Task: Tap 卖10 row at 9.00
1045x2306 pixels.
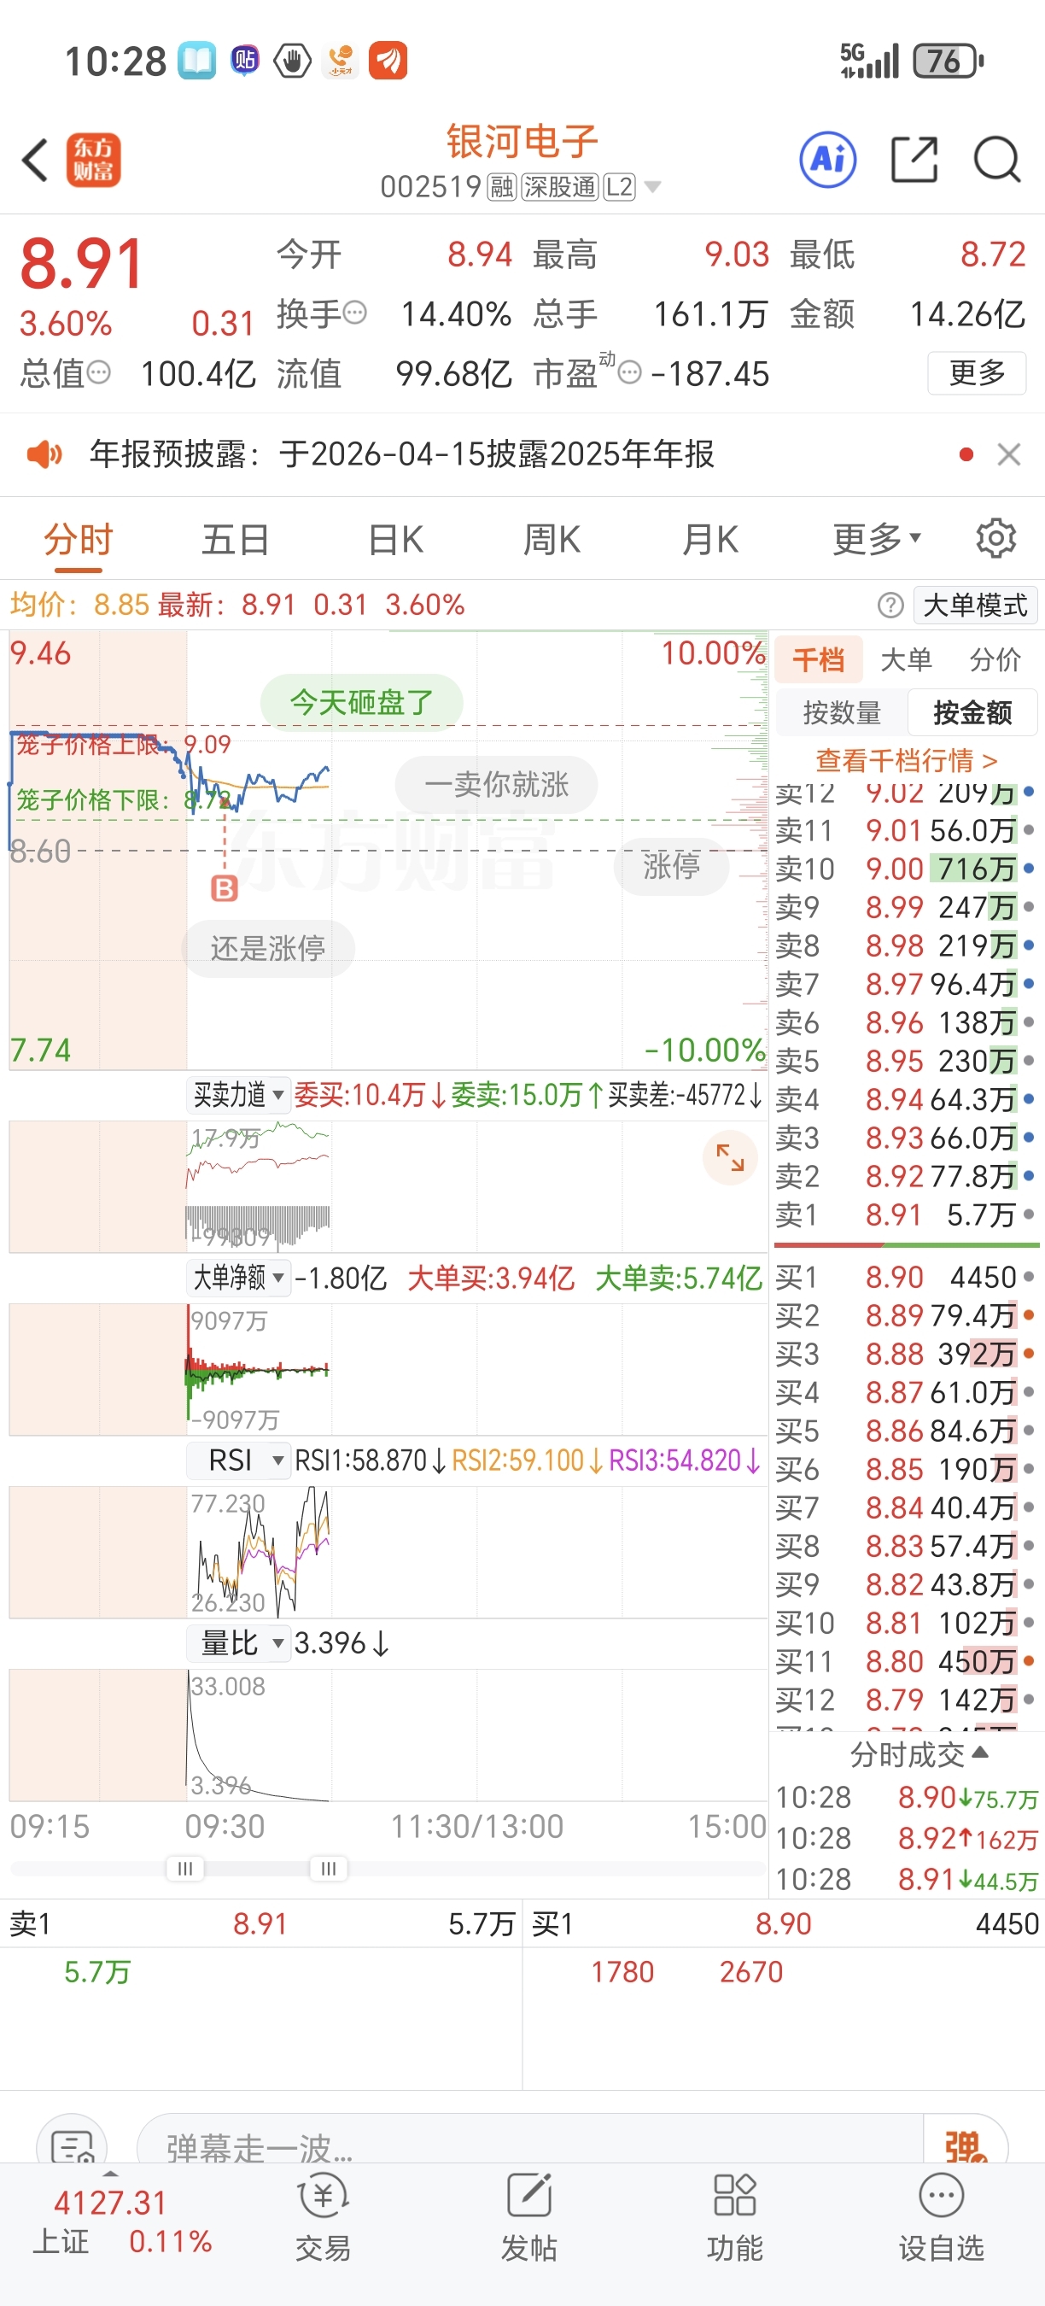Action: 906,869
